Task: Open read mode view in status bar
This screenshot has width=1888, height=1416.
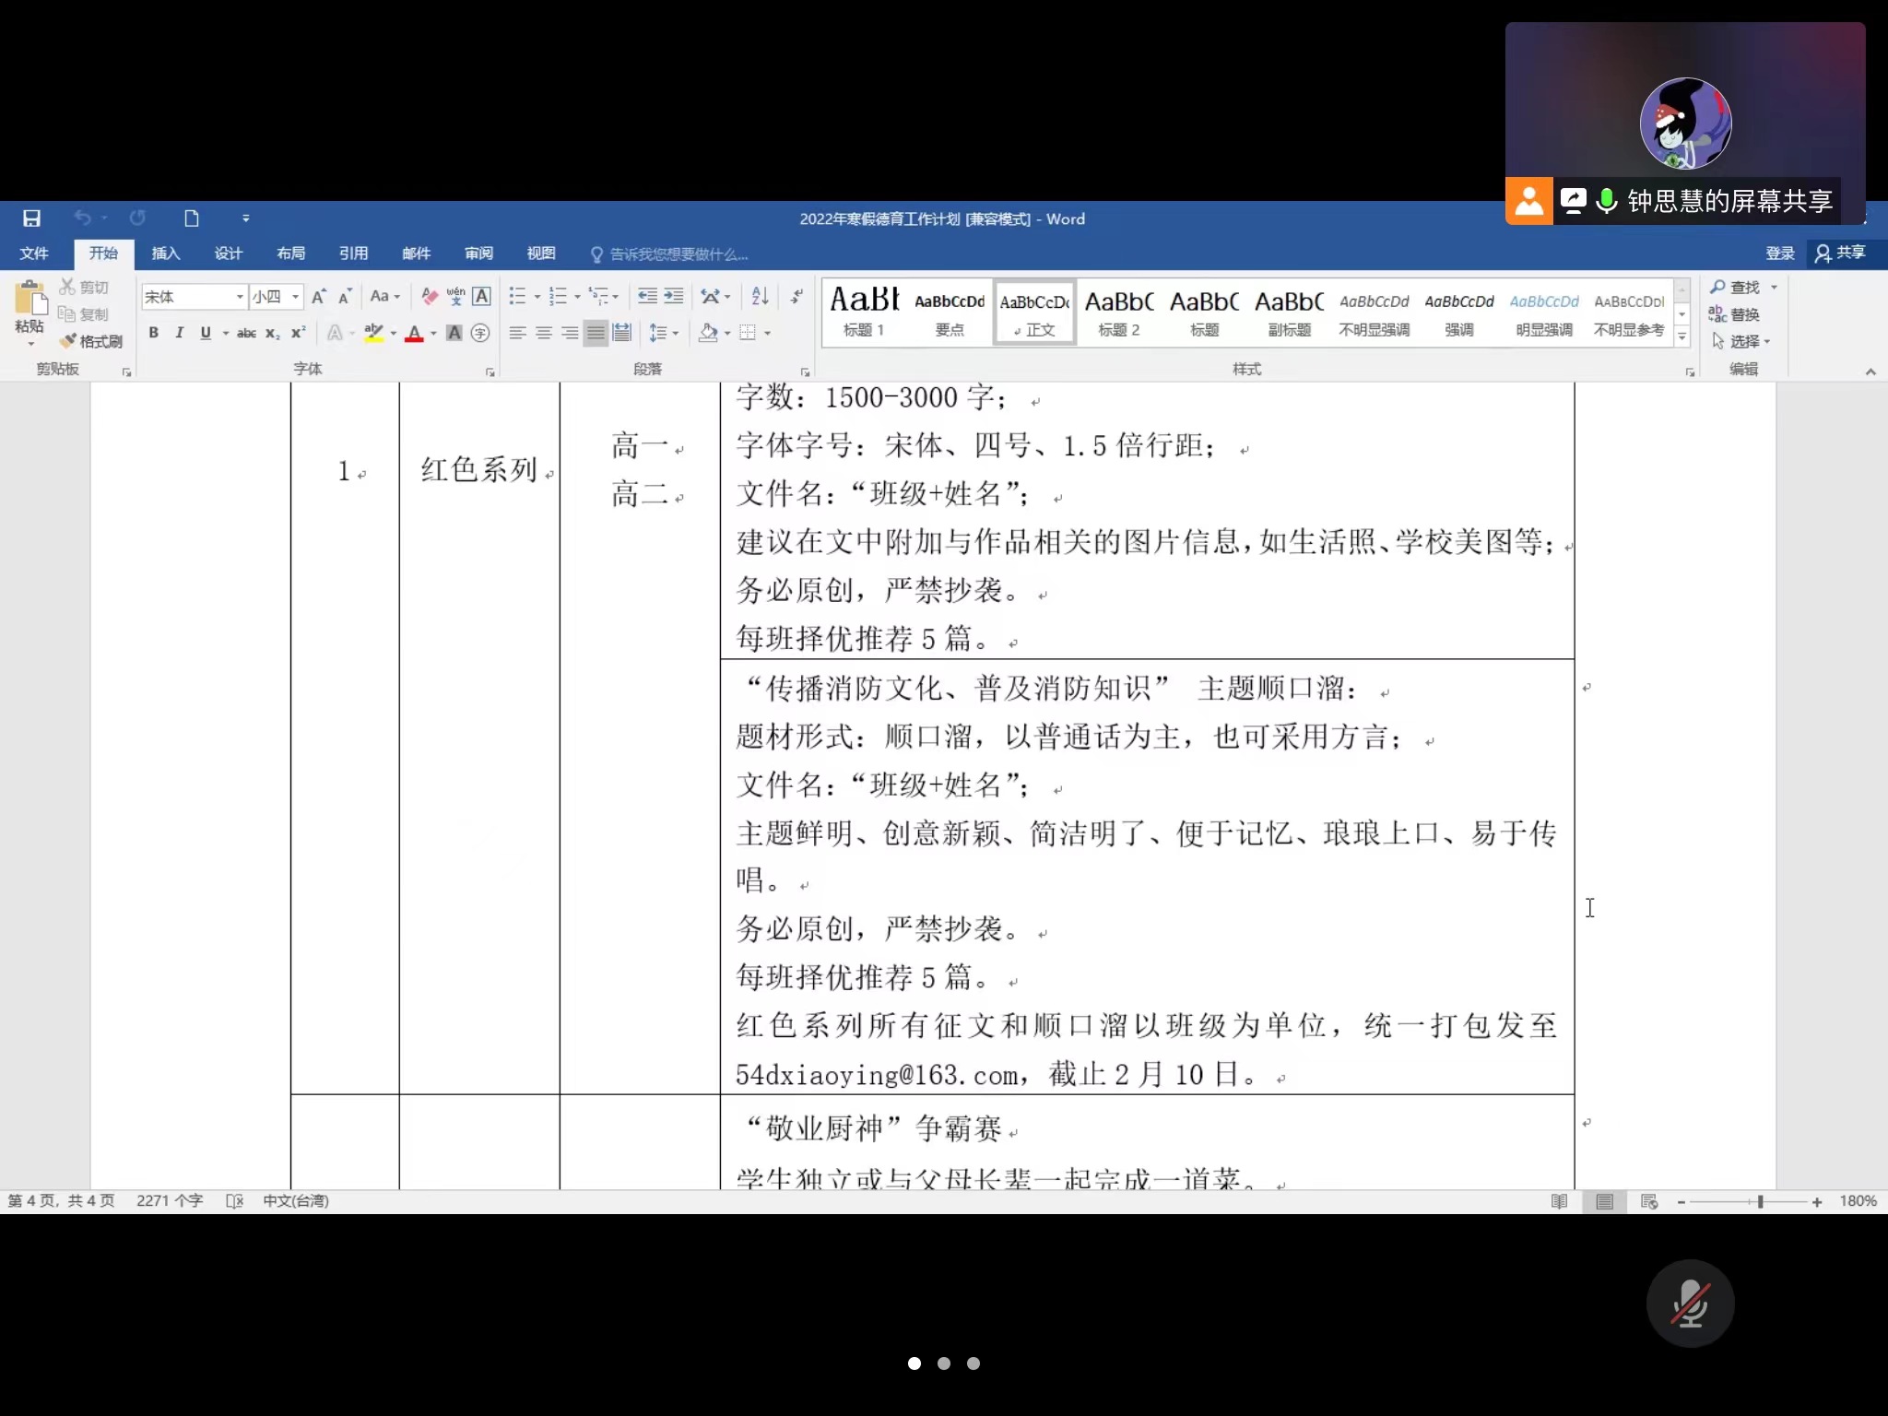Action: click(x=1559, y=1201)
